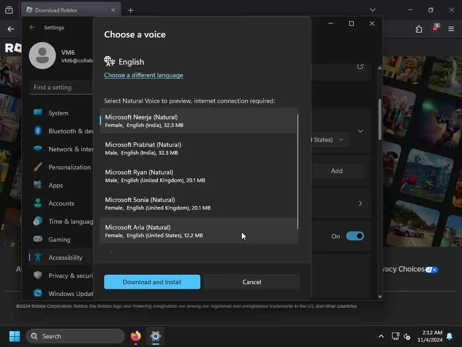Open the Firefox hamburger menu
This screenshot has height=347, width=462.
pos(451,29)
